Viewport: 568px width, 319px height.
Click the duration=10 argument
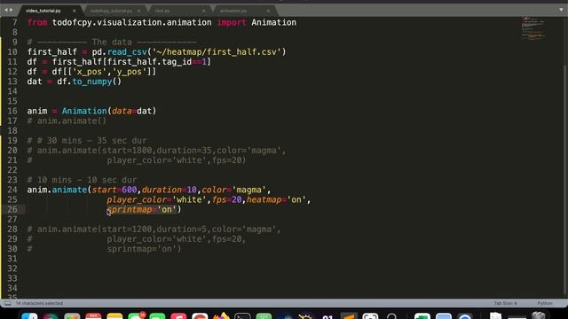pyautogui.click(x=170, y=190)
